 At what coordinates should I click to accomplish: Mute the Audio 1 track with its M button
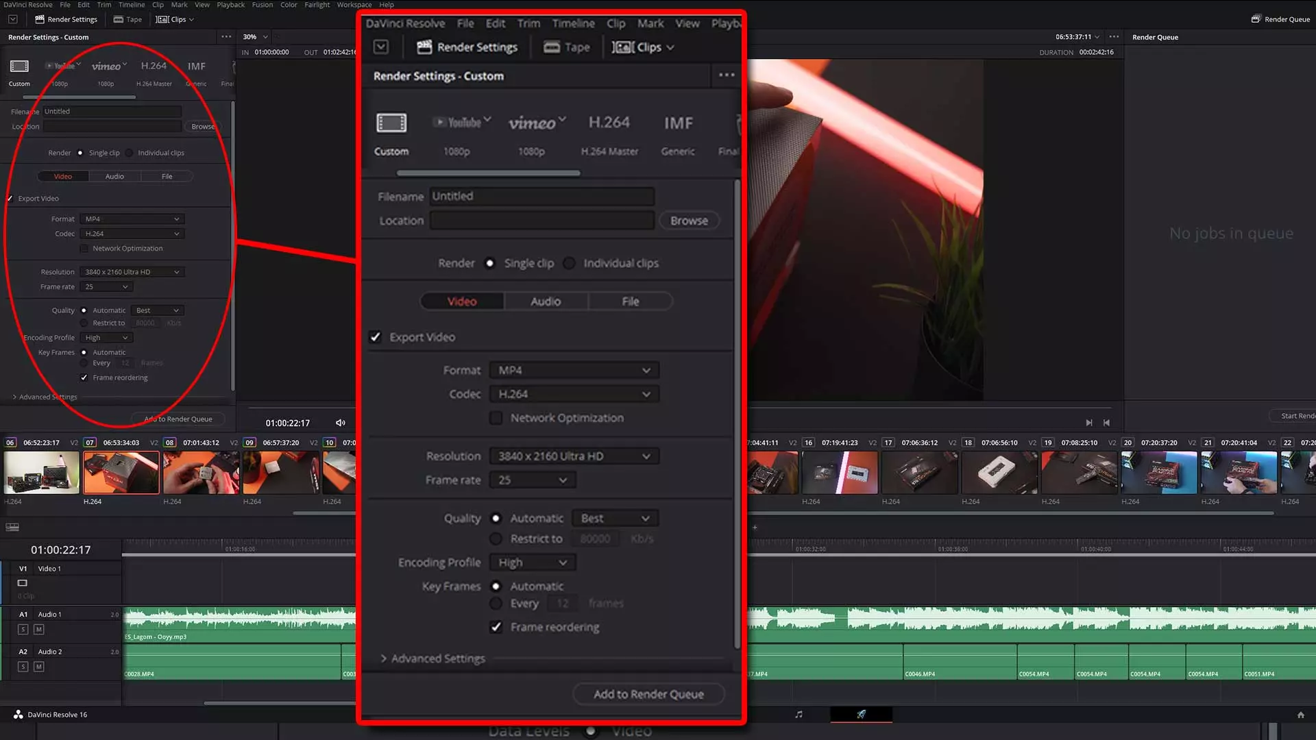coord(39,629)
